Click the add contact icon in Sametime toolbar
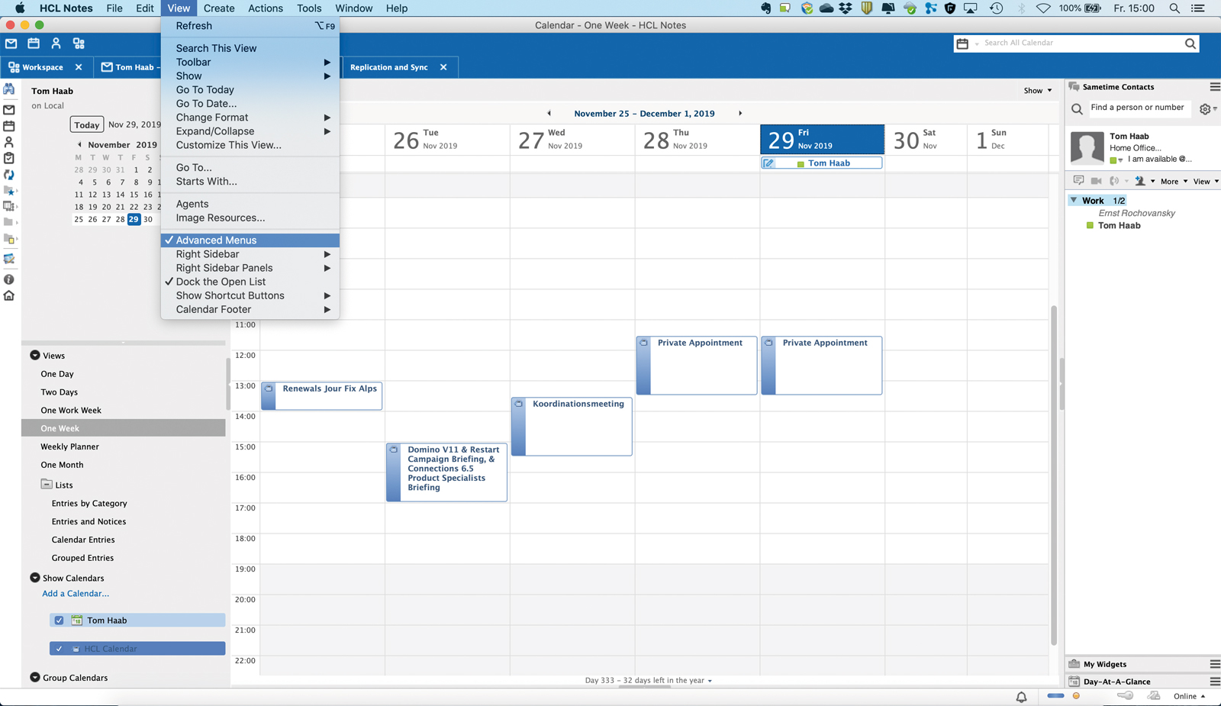Screen dimensions: 1221x706 click(x=1140, y=181)
